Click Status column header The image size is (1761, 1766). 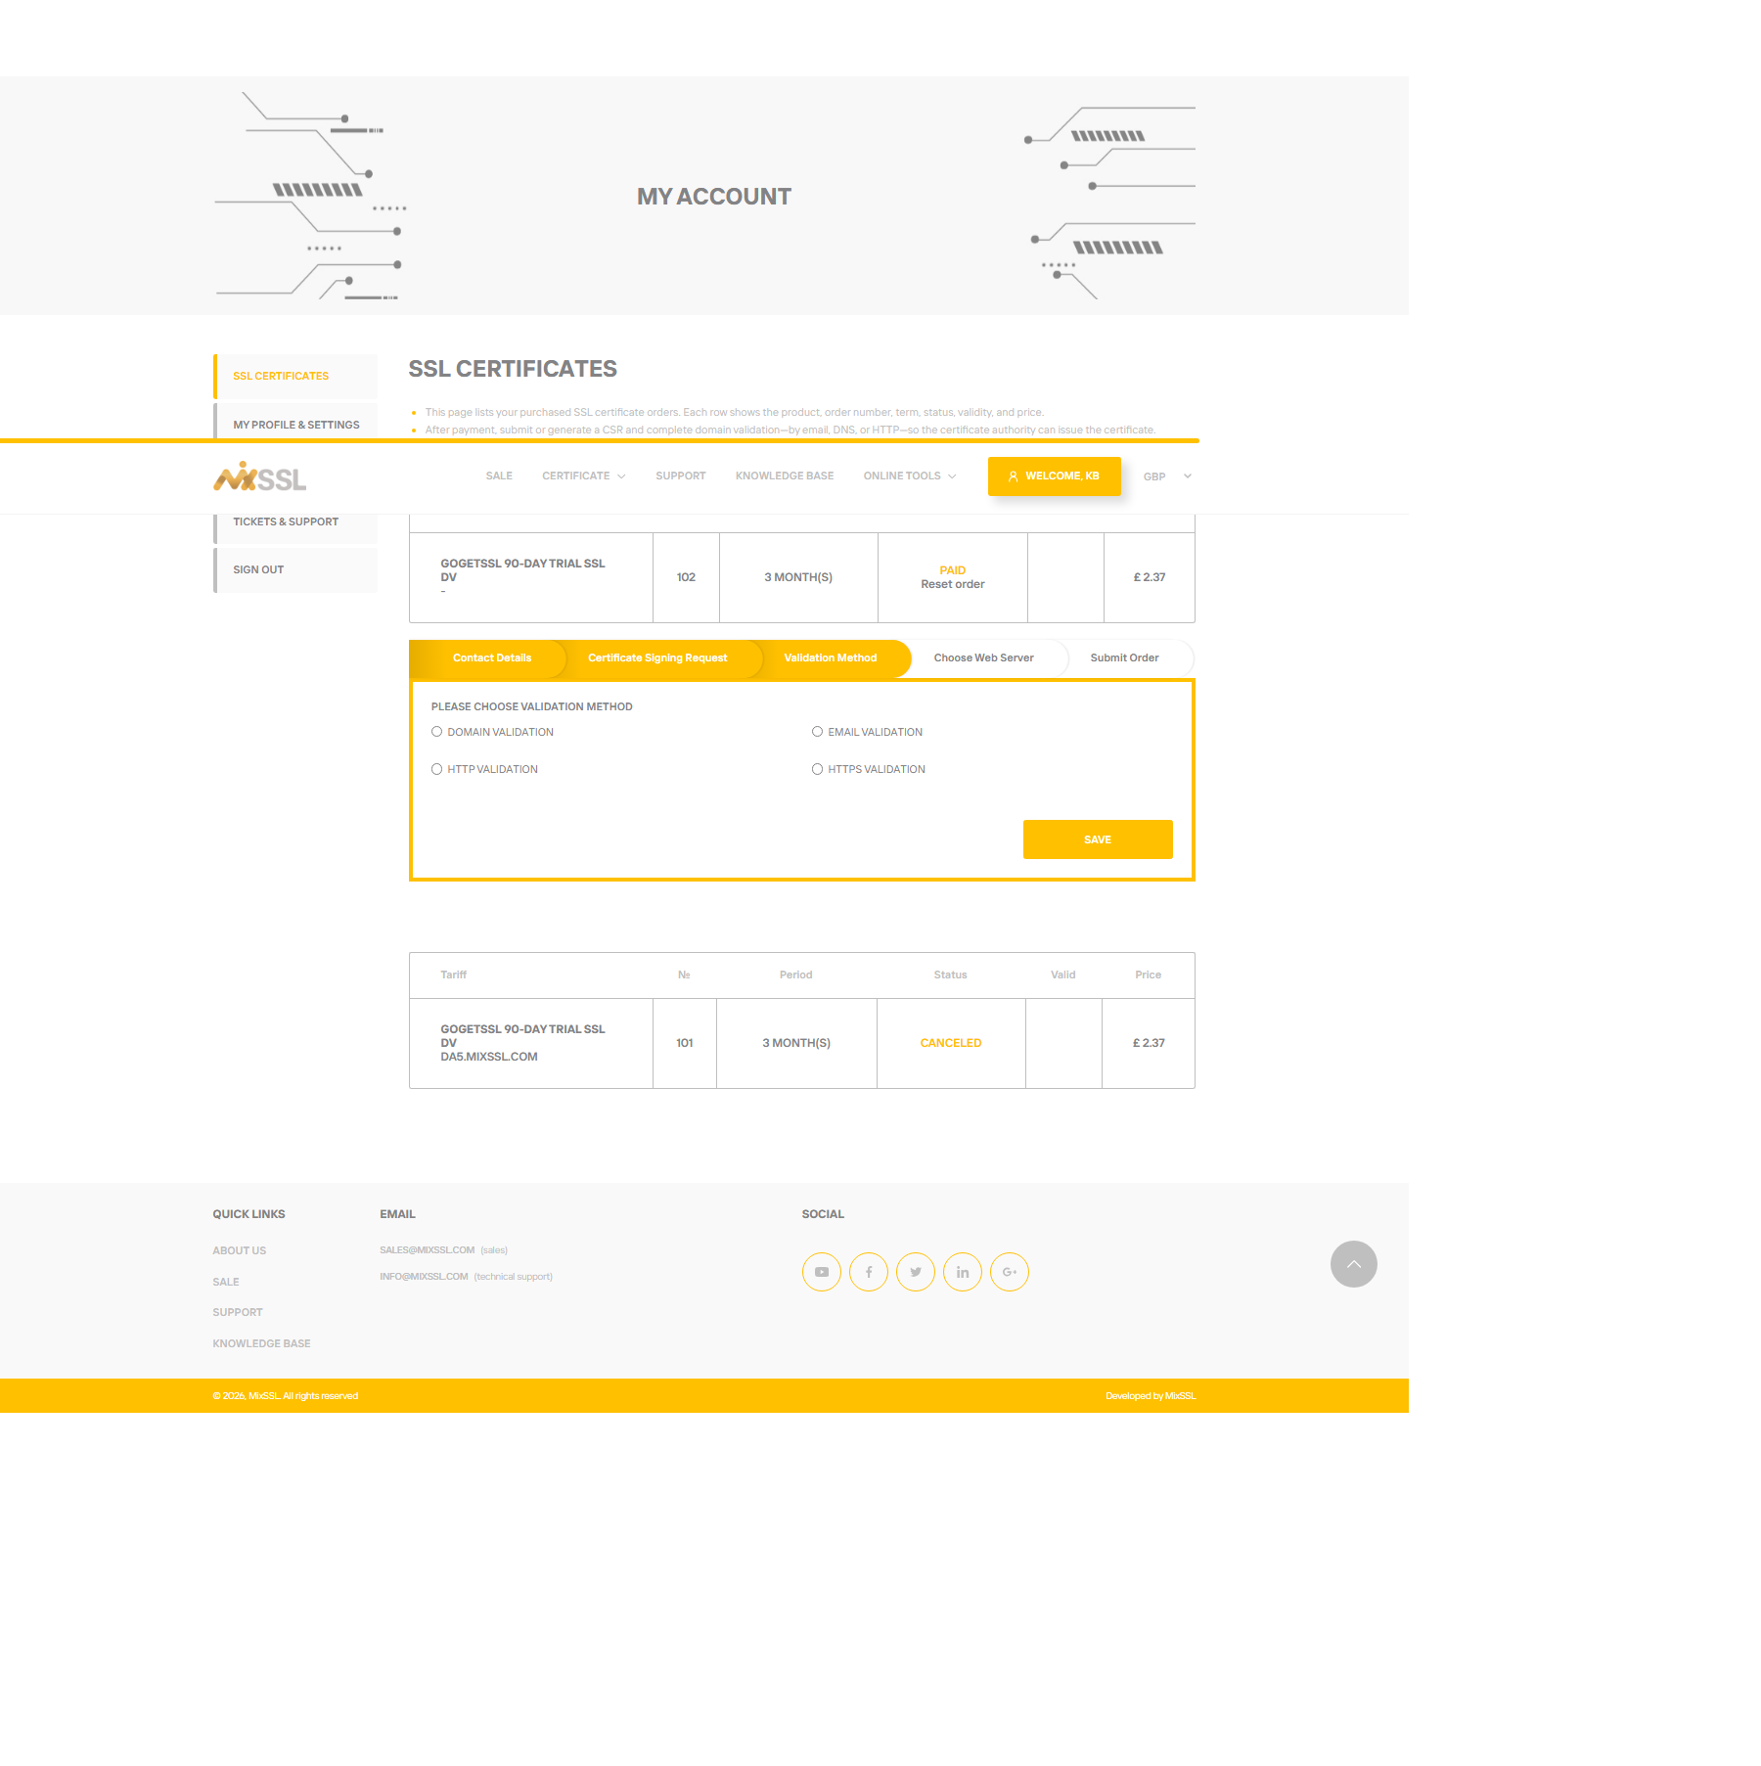click(951, 975)
